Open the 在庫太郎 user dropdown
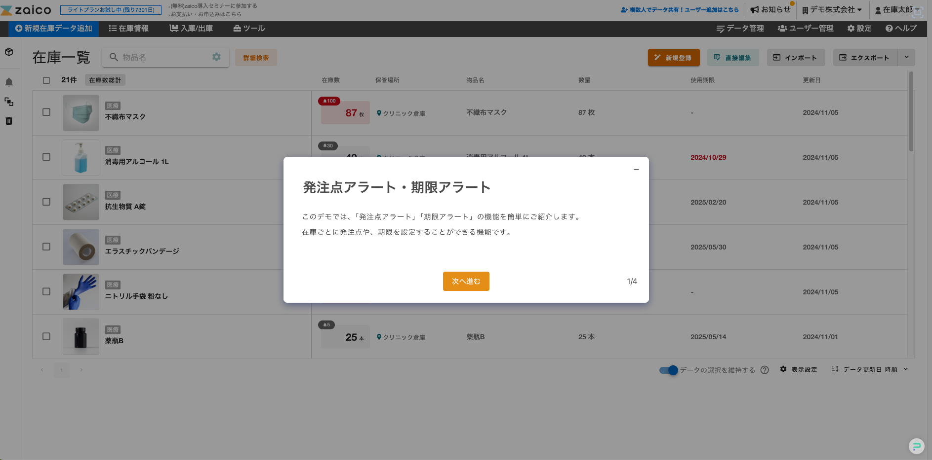The height and width of the screenshot is (460, 932). pos(897,10)
